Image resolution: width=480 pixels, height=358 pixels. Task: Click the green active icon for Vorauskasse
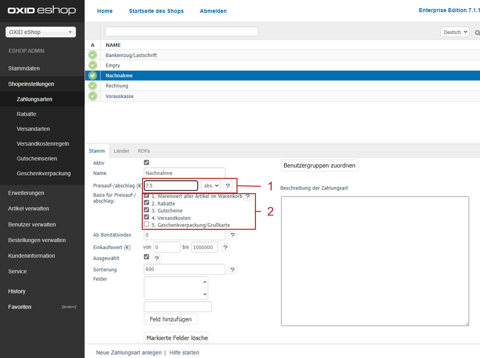(x=93, y=96)
